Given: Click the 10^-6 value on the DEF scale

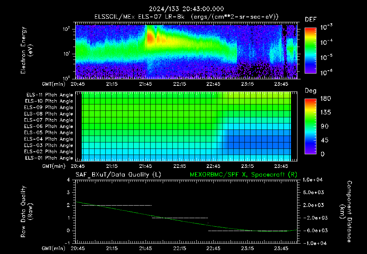Looking at the screenshot, I should (326, 72).
